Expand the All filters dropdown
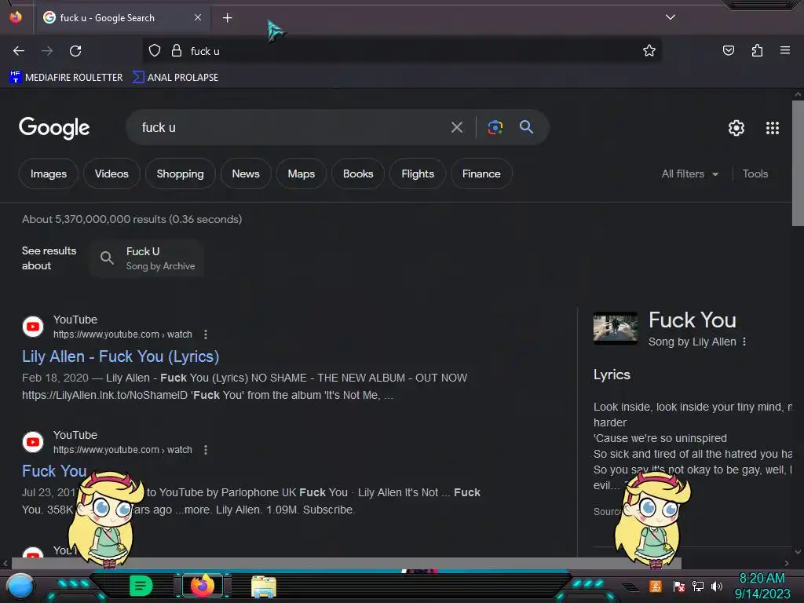804x603 pixels. point(689,174)
